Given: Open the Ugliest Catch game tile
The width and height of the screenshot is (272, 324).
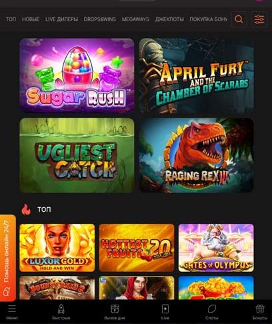Looking at the screenshot, I should pos(77,155).
